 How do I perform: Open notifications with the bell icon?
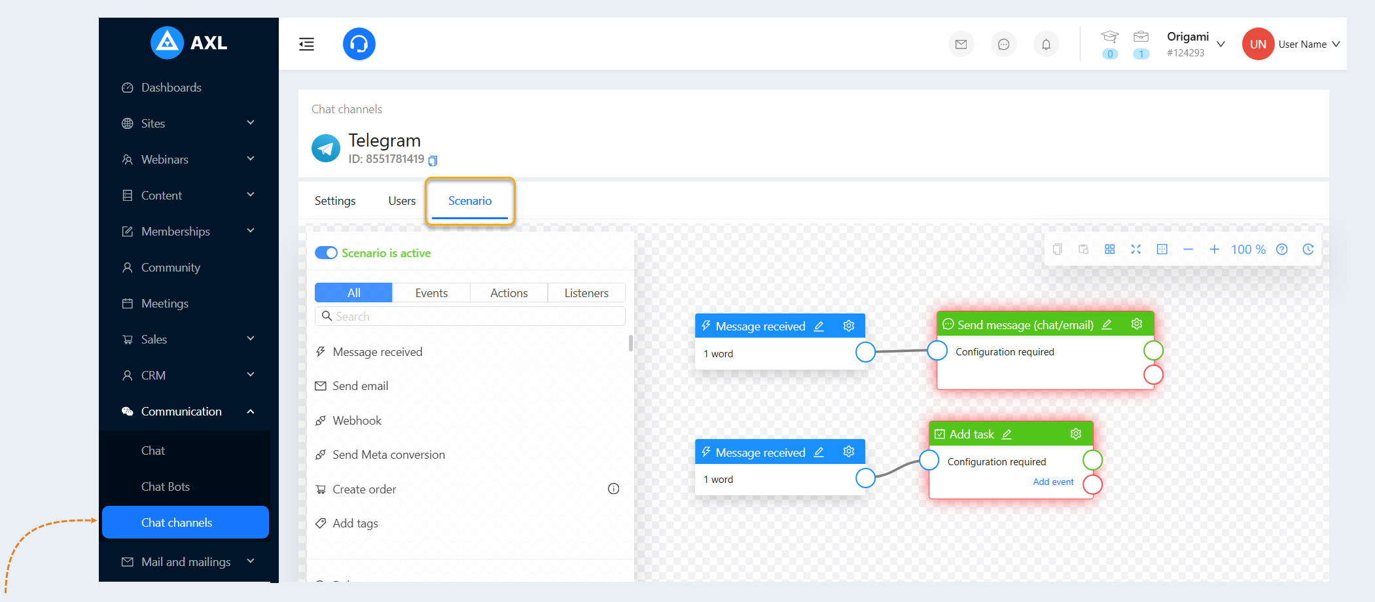1046,44
